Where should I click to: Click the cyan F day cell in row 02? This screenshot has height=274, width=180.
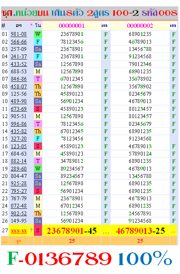coord(38,42)
